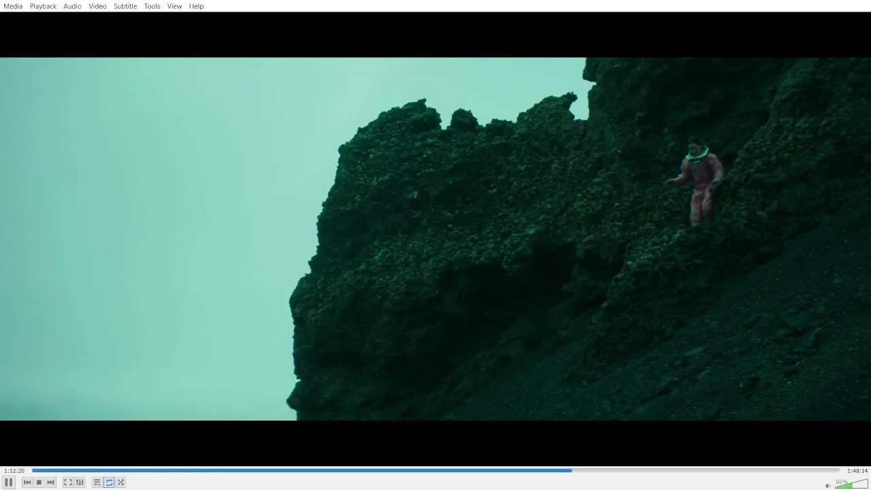
Task: Pause the video with the pause button
Action: tap(9, 482)
